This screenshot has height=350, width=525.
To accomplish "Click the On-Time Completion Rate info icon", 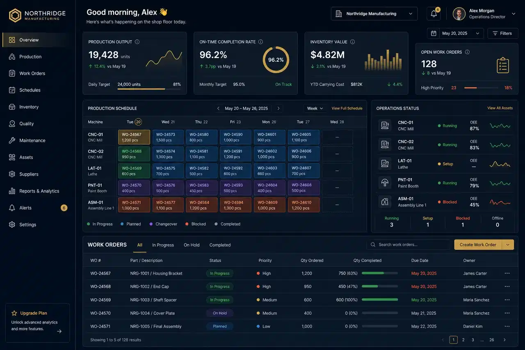I will tap(260, 42).
